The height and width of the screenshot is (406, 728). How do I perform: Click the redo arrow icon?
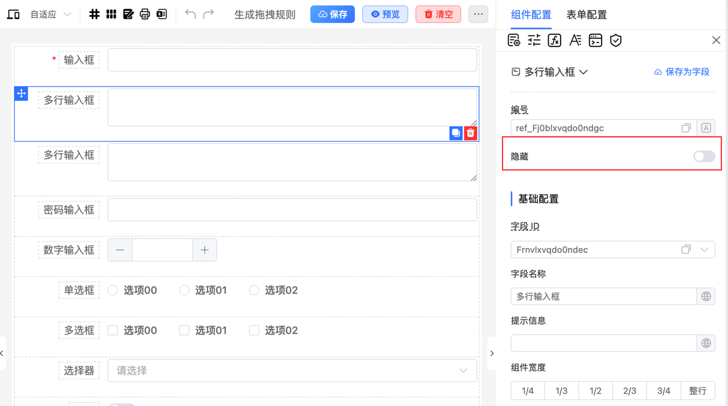[209, 14]
